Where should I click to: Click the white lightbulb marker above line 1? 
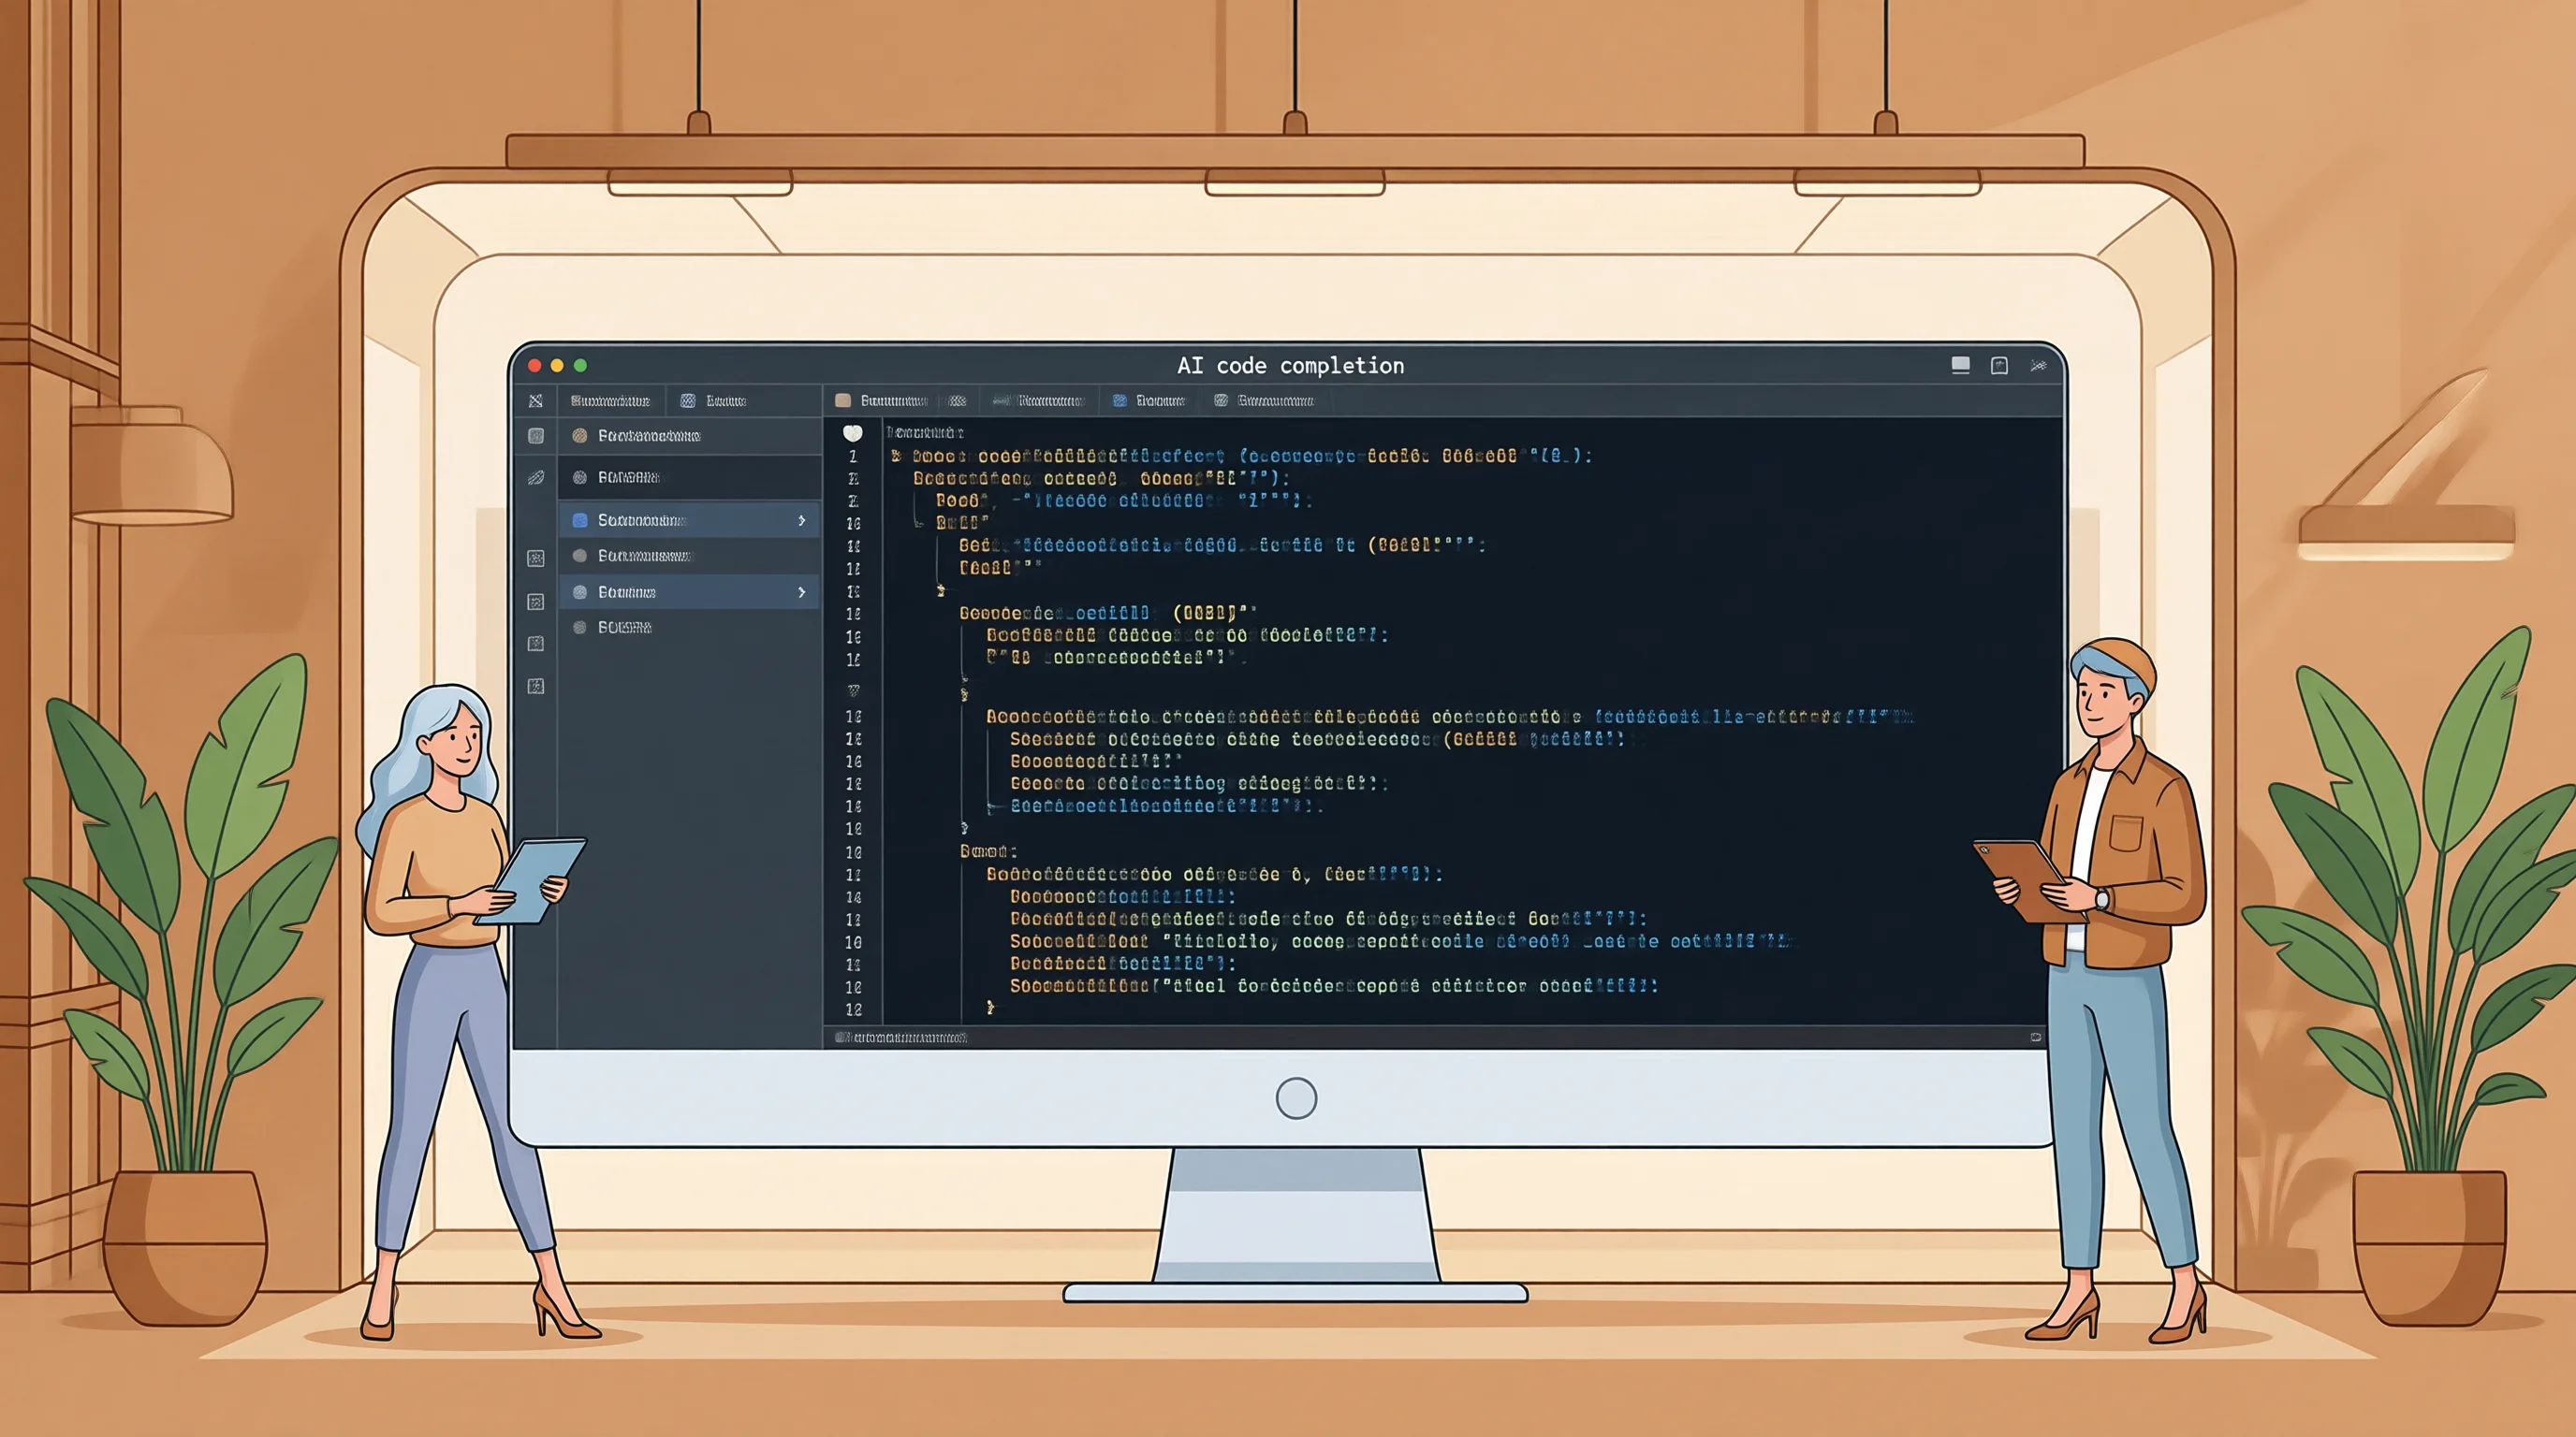coord(852,433)
